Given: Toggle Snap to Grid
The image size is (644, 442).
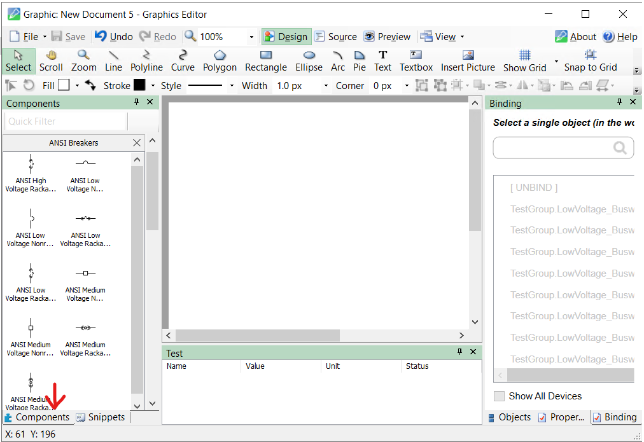Looking at the screenshot, I should pos(591,61).
